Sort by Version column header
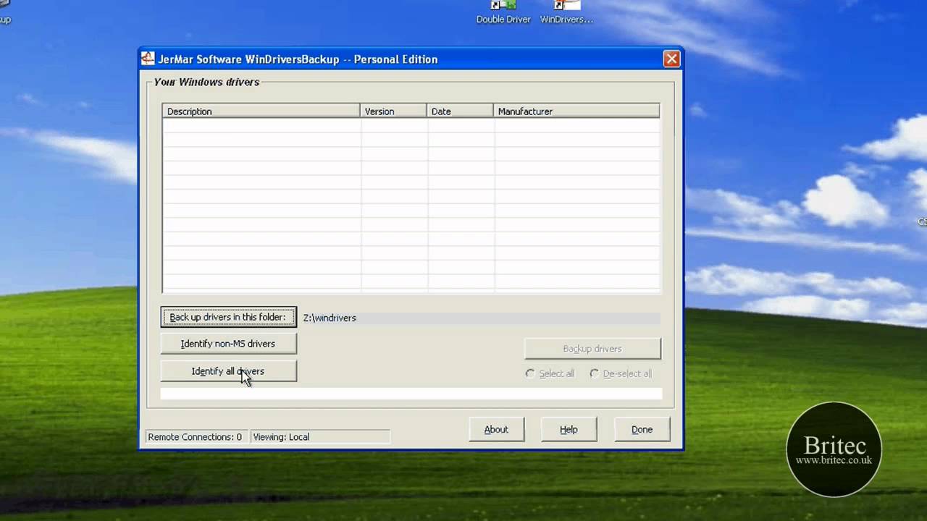Viewport: 927px width, 521px height. pos(393,111)
